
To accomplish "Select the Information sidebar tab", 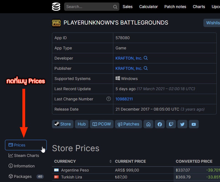I will [x=22, y=166].
